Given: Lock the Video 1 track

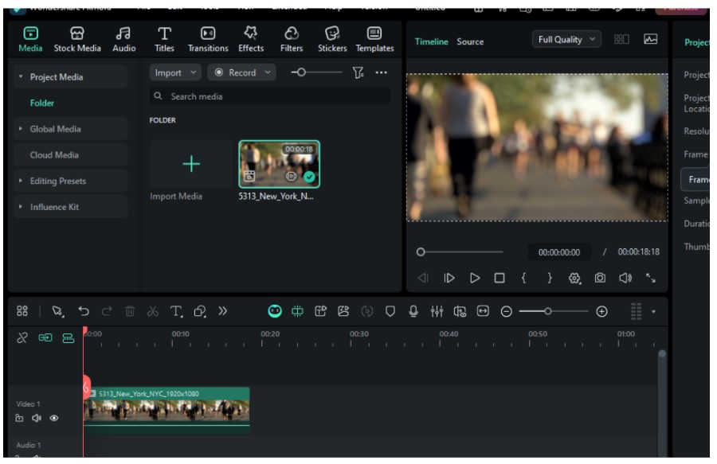Looking at the screenshot, I should coord(19,418).
